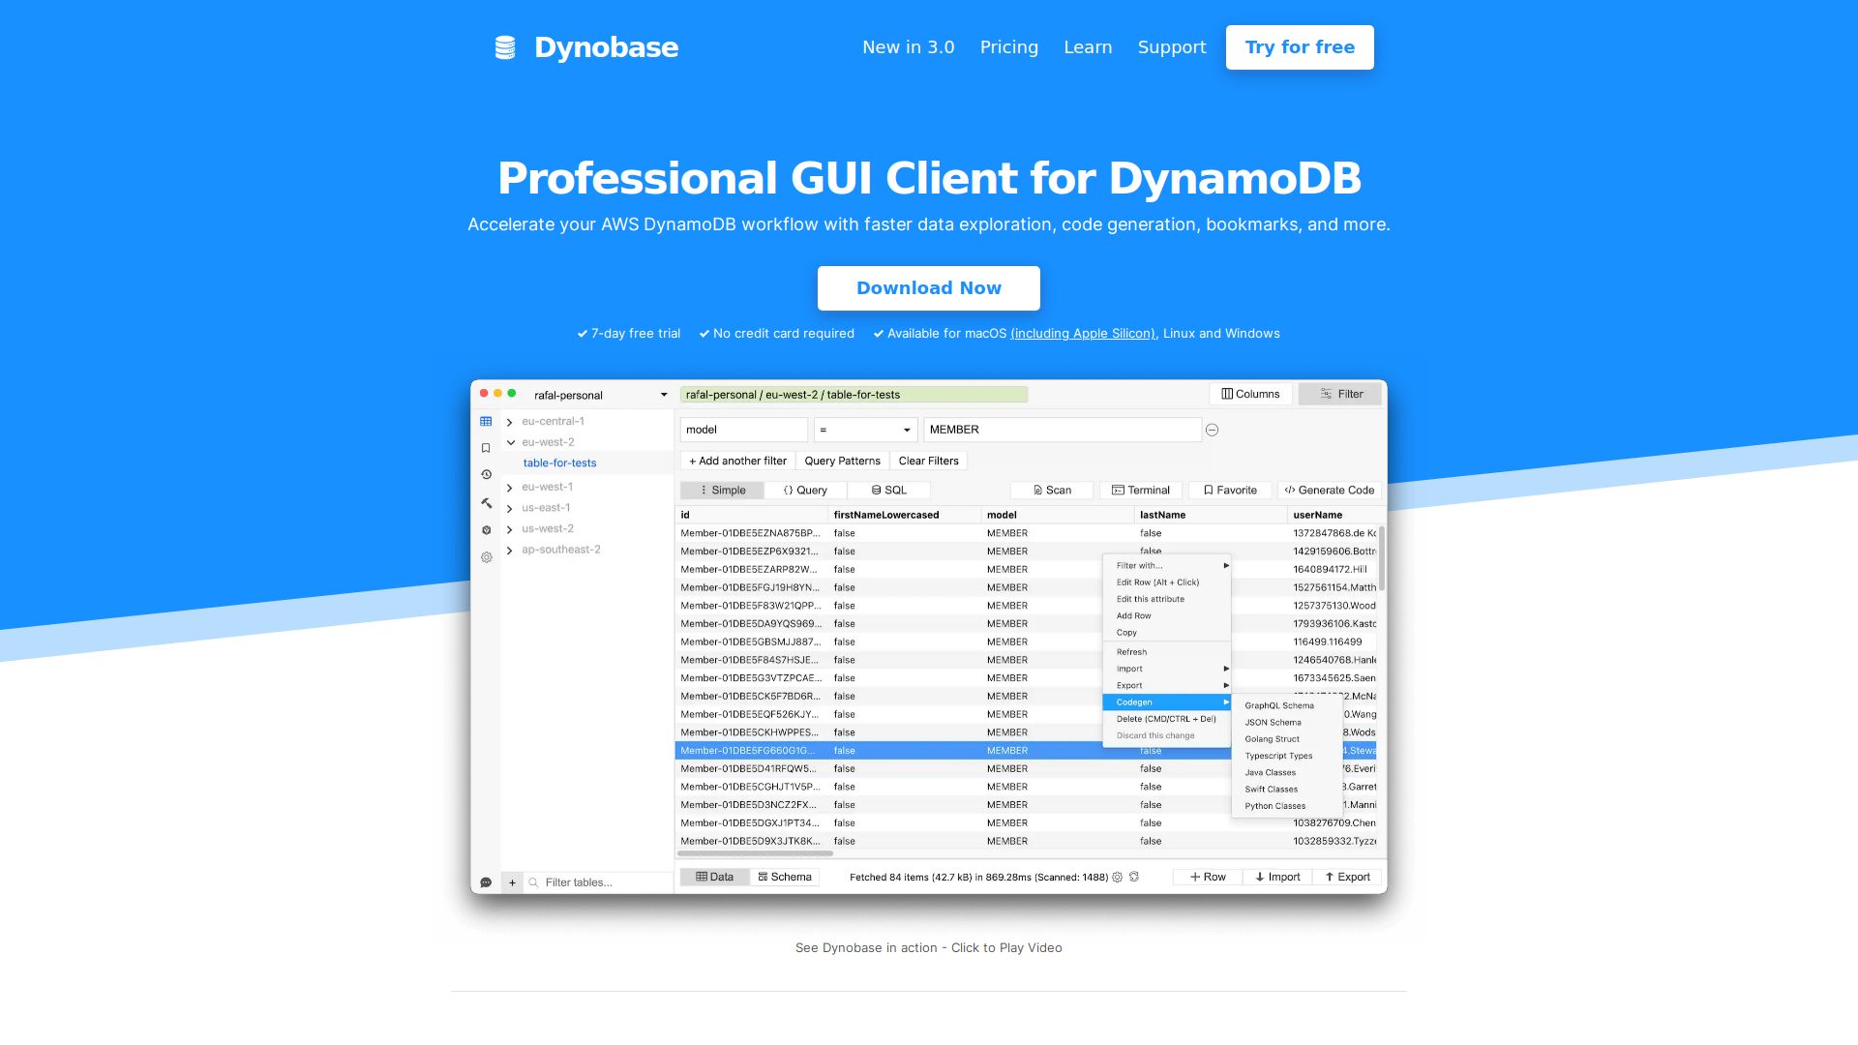The image size is (1858, 1045).
Task: Open the settings gear icon in sidebar
Action: (486, 557)
